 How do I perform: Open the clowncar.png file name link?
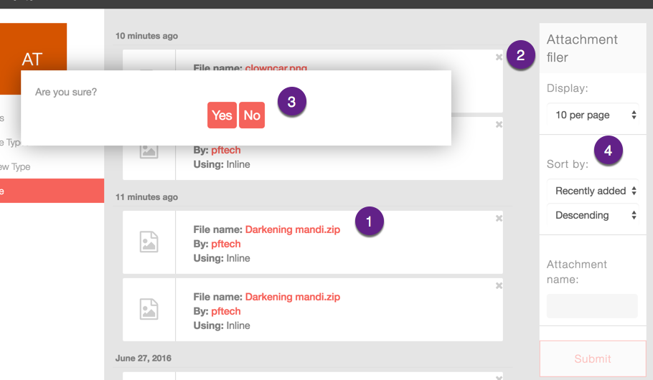(x=276, y=68)
